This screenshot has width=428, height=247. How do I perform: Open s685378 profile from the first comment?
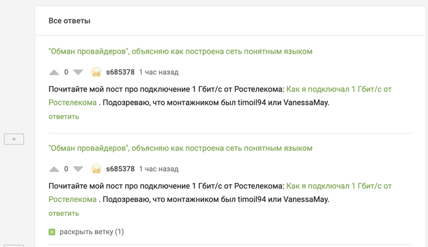[120, 72]
